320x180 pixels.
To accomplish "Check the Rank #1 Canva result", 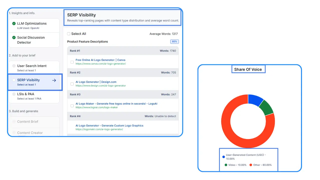I will (x=72, y=62).
